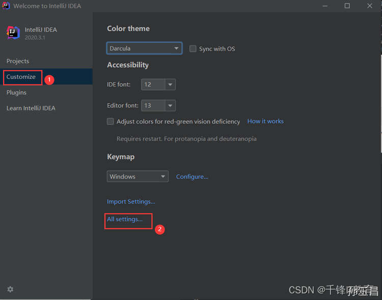The height and width of the screenshot is (300, 382).
Task: Minimize the Welcome window
Action: click(x=325, y=6)
